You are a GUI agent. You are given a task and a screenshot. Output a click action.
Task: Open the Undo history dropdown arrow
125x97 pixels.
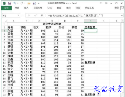tap(18, 3)
